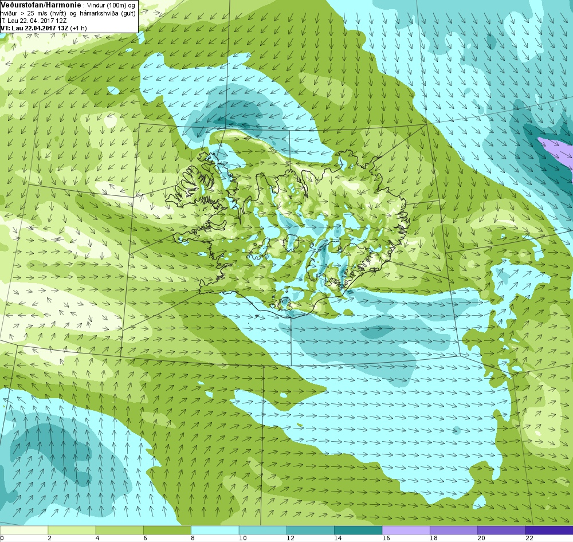Click the teal 12–14 m/s legend swatch
Screen dimensions: 573x542
tap(310, 530)
